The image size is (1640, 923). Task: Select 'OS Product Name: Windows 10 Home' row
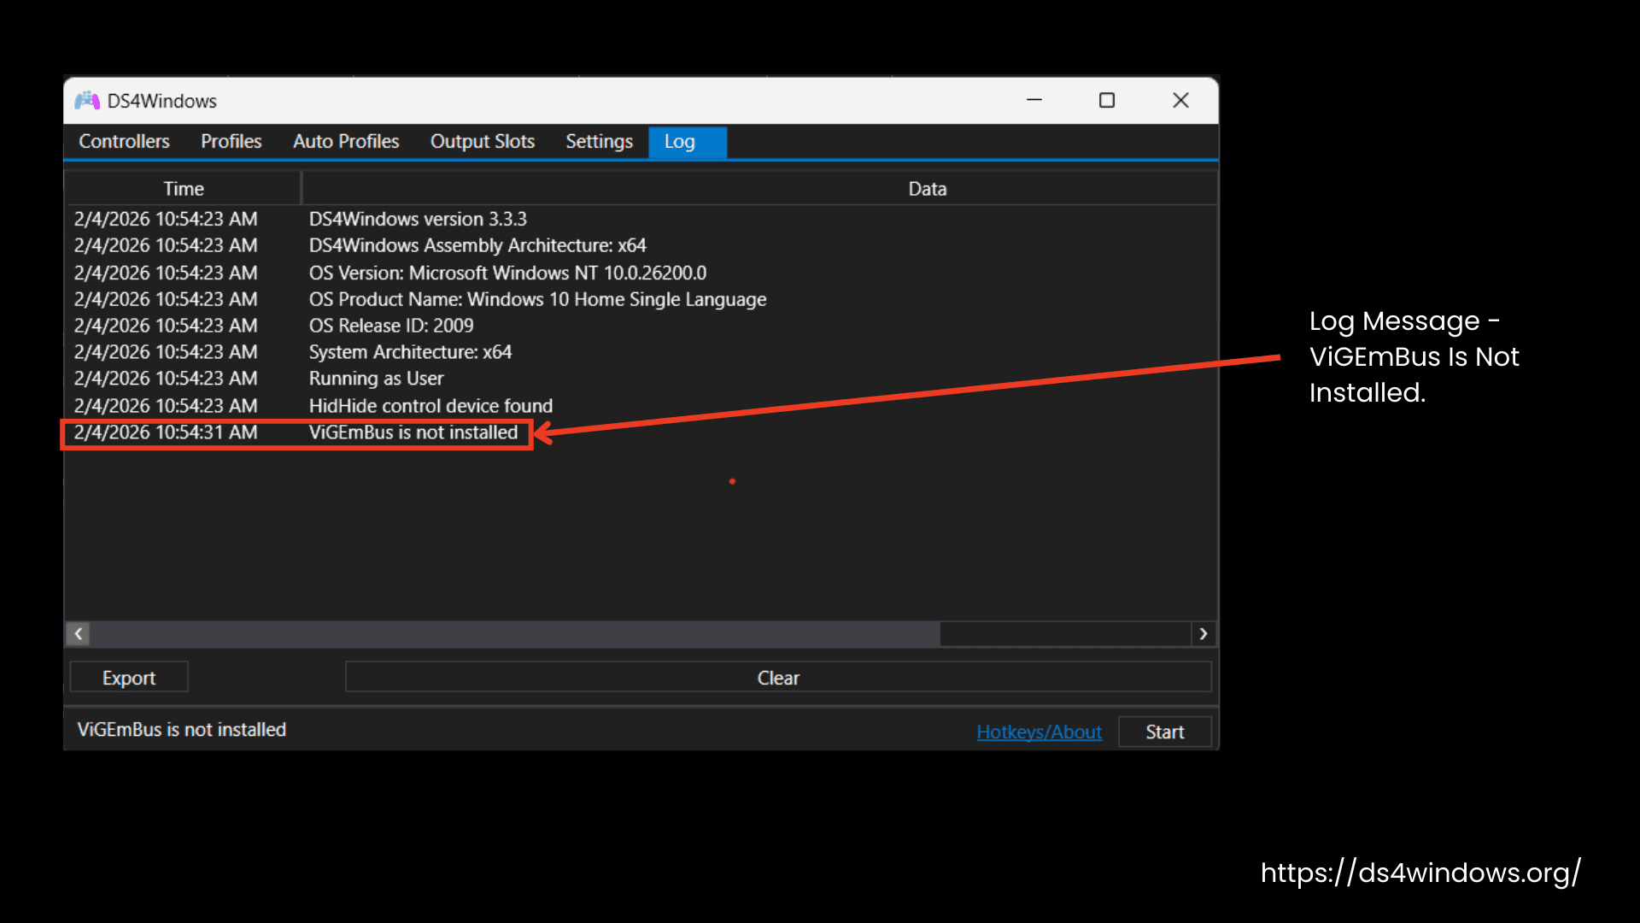(641, 299)
